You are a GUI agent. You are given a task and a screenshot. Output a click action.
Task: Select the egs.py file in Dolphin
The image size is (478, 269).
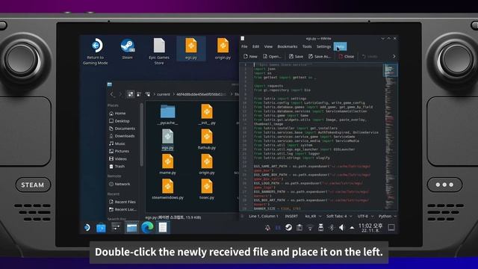point(167,140)
